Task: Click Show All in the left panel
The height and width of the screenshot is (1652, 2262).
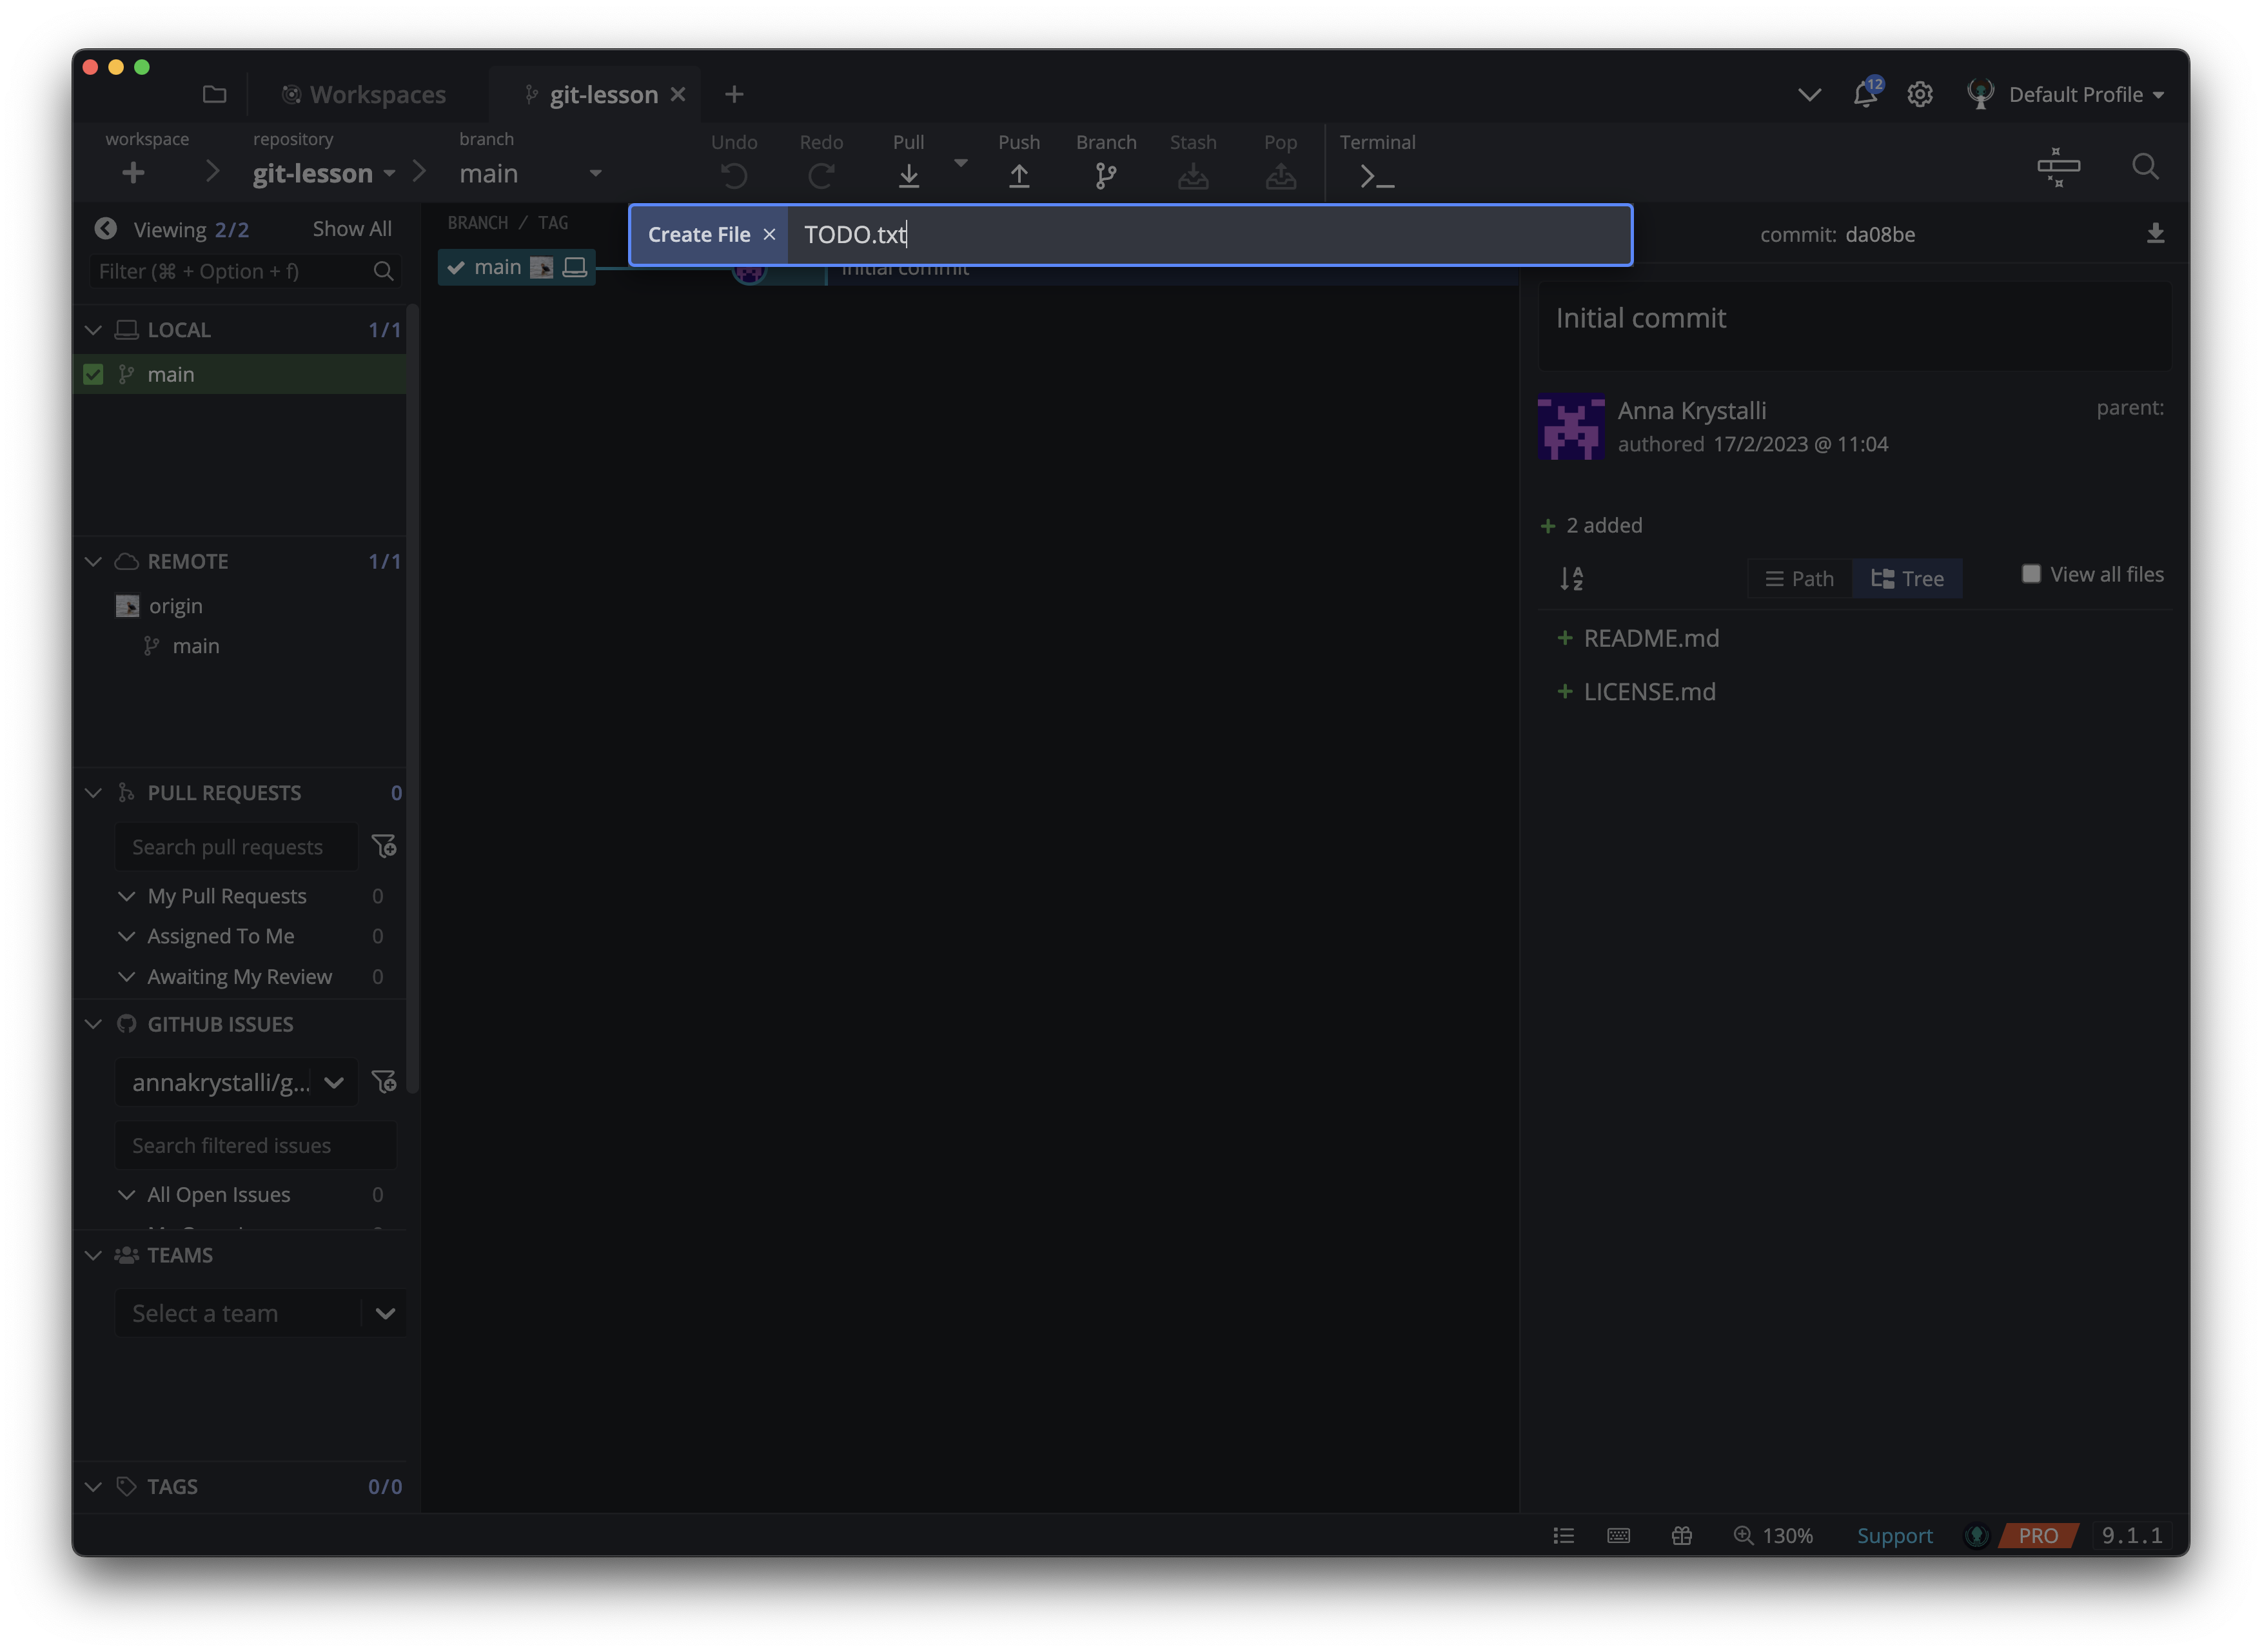Action: 352,229
